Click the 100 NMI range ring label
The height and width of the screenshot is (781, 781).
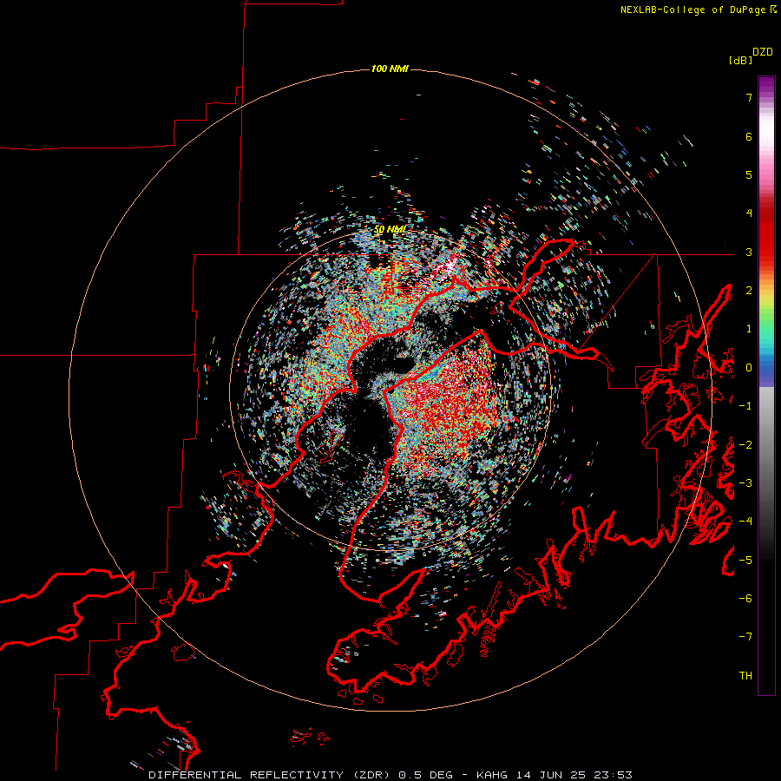(x=390, y=69)
